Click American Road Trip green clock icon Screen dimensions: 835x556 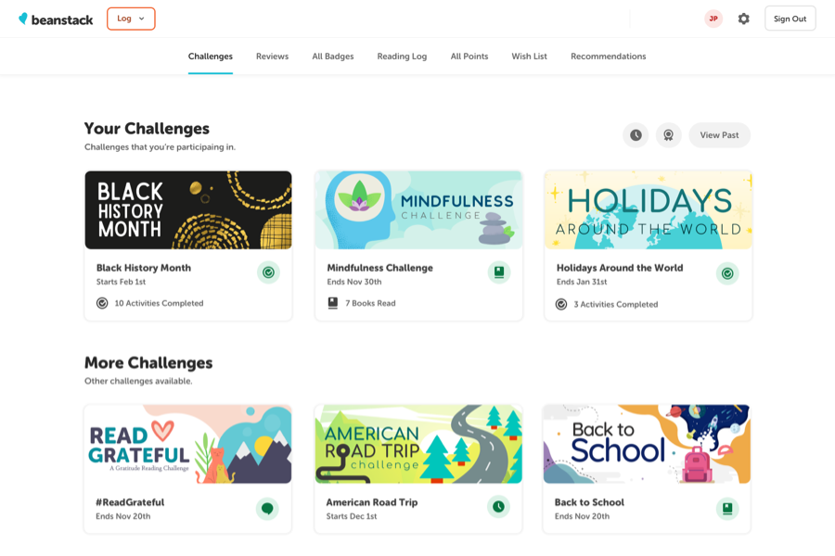(x=498, y=507)
